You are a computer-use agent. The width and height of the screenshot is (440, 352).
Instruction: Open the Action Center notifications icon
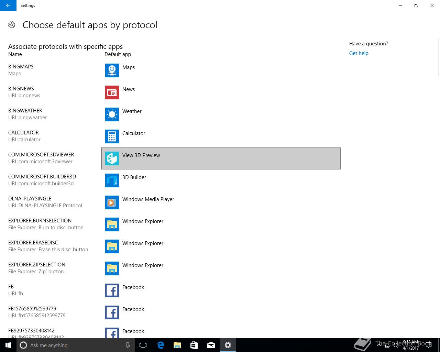429,345
